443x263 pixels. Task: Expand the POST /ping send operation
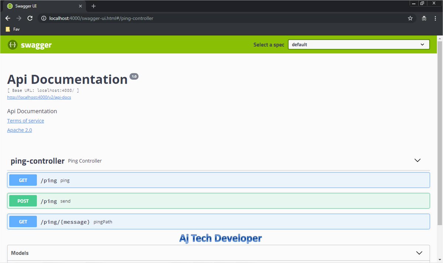(x=219, y=201)
